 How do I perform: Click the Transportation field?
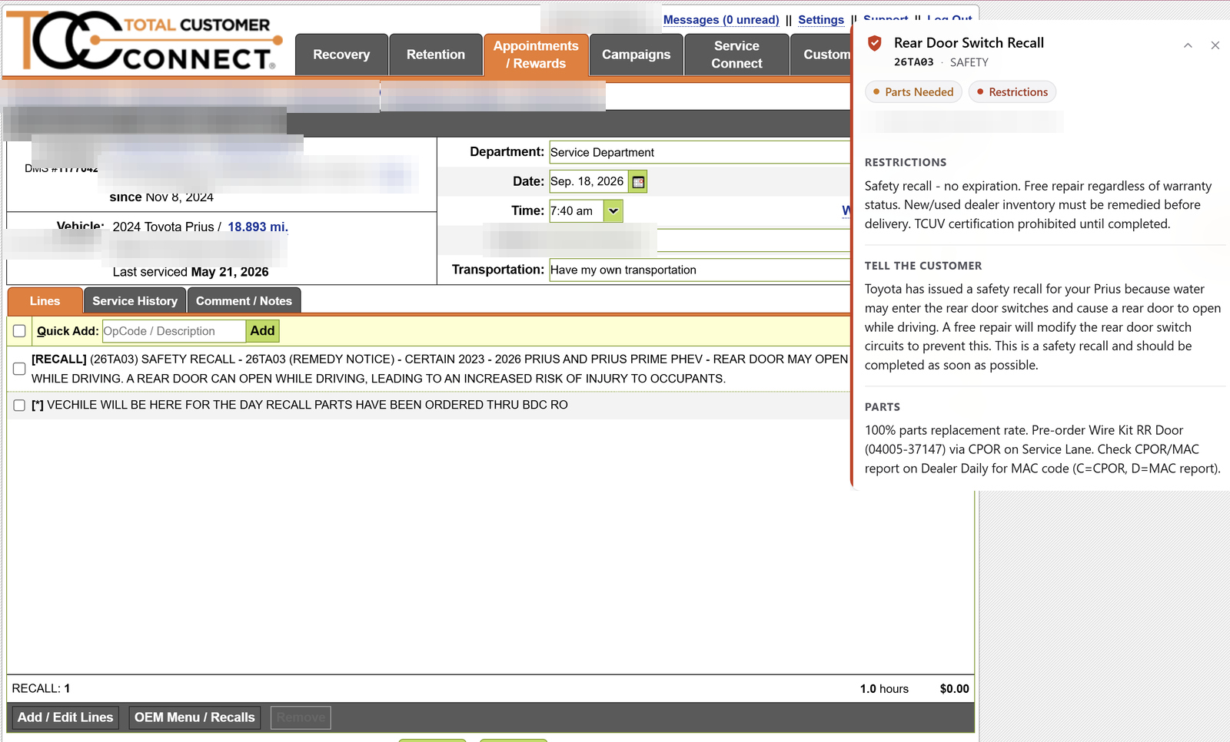700,270
